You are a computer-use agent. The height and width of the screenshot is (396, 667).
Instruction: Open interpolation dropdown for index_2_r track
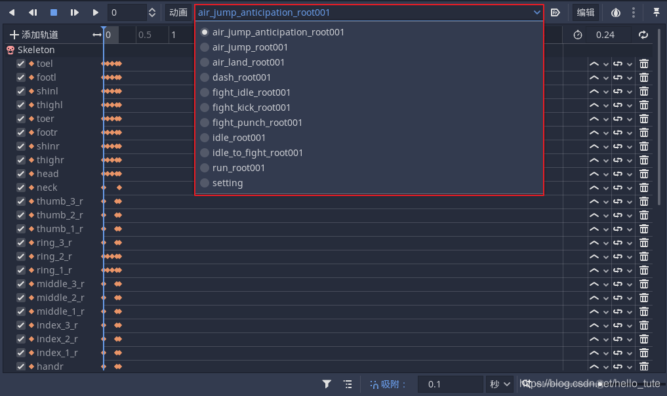(599, 339)
